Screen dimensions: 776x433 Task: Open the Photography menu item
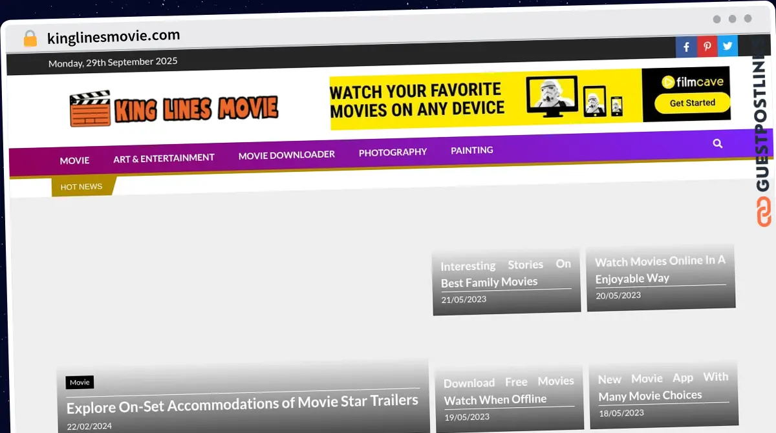393,152
